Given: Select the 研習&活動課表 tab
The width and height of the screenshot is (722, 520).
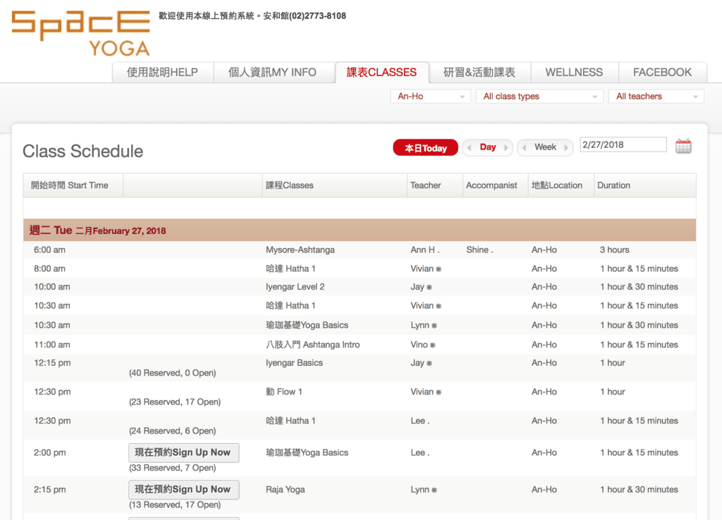Looking at the screenshot, I should 479,73.
